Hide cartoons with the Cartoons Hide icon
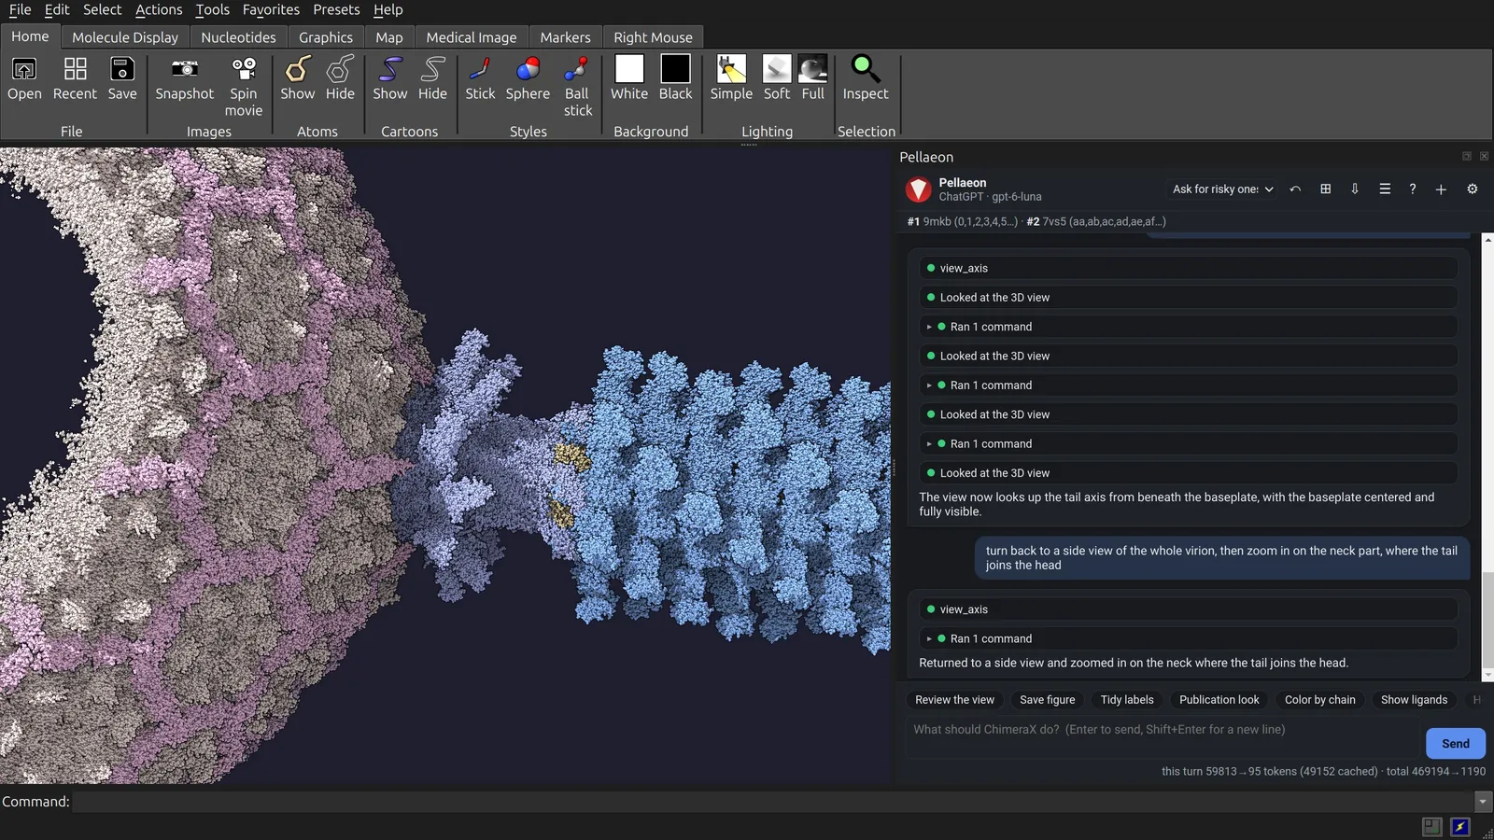The height and width of the screenshot is (840, 1494). pyautogui.click(x=432, y=78)
